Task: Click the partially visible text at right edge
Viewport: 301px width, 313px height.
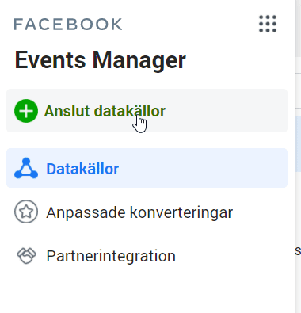Action: click(298, 251)
